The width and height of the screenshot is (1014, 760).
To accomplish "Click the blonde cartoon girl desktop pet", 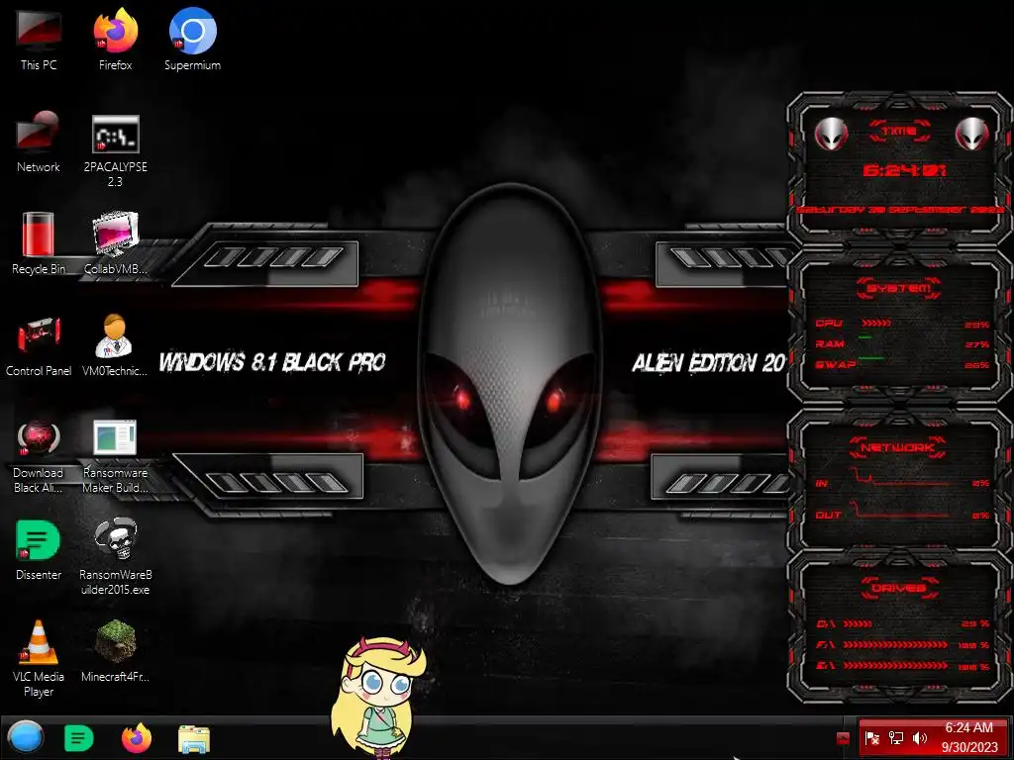I will point(377,697).
